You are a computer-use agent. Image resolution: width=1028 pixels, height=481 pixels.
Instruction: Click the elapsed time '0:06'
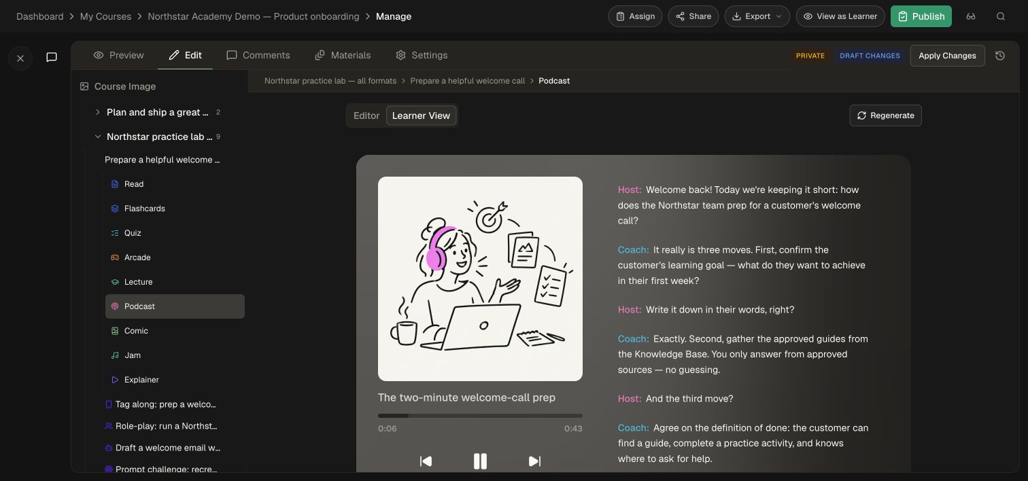tap(388, 429)
